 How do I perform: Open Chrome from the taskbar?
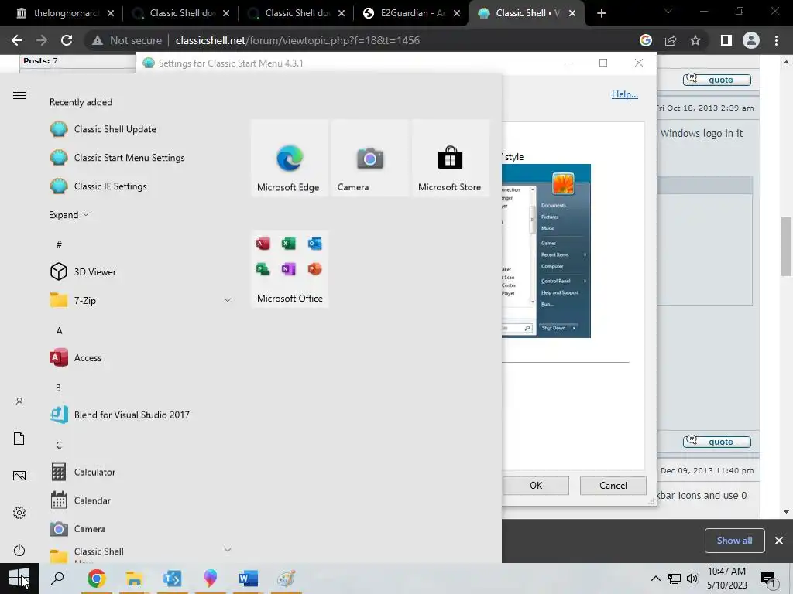[96, 579]
